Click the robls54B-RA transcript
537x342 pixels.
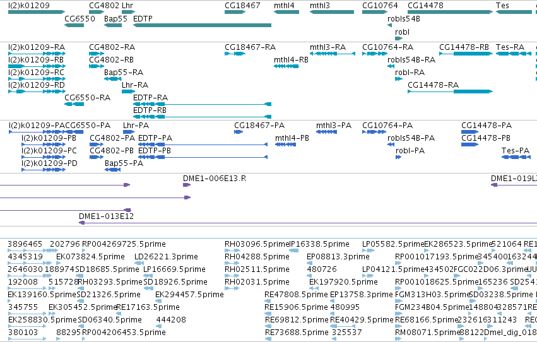point(411,59)
